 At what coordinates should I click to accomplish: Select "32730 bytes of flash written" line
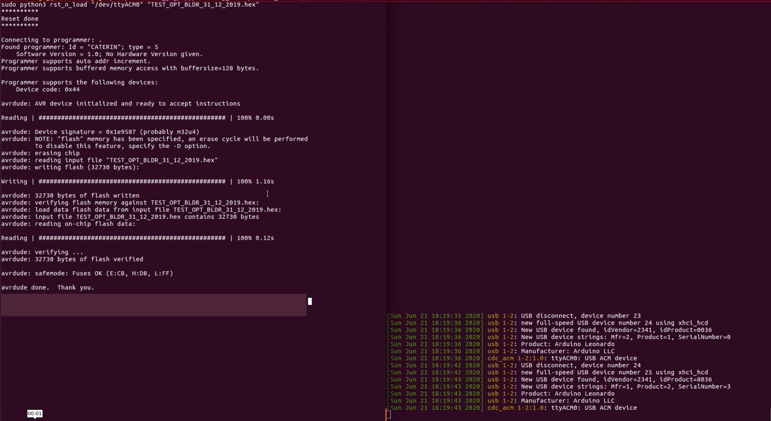pyautogui.click(x=70, y=195)
